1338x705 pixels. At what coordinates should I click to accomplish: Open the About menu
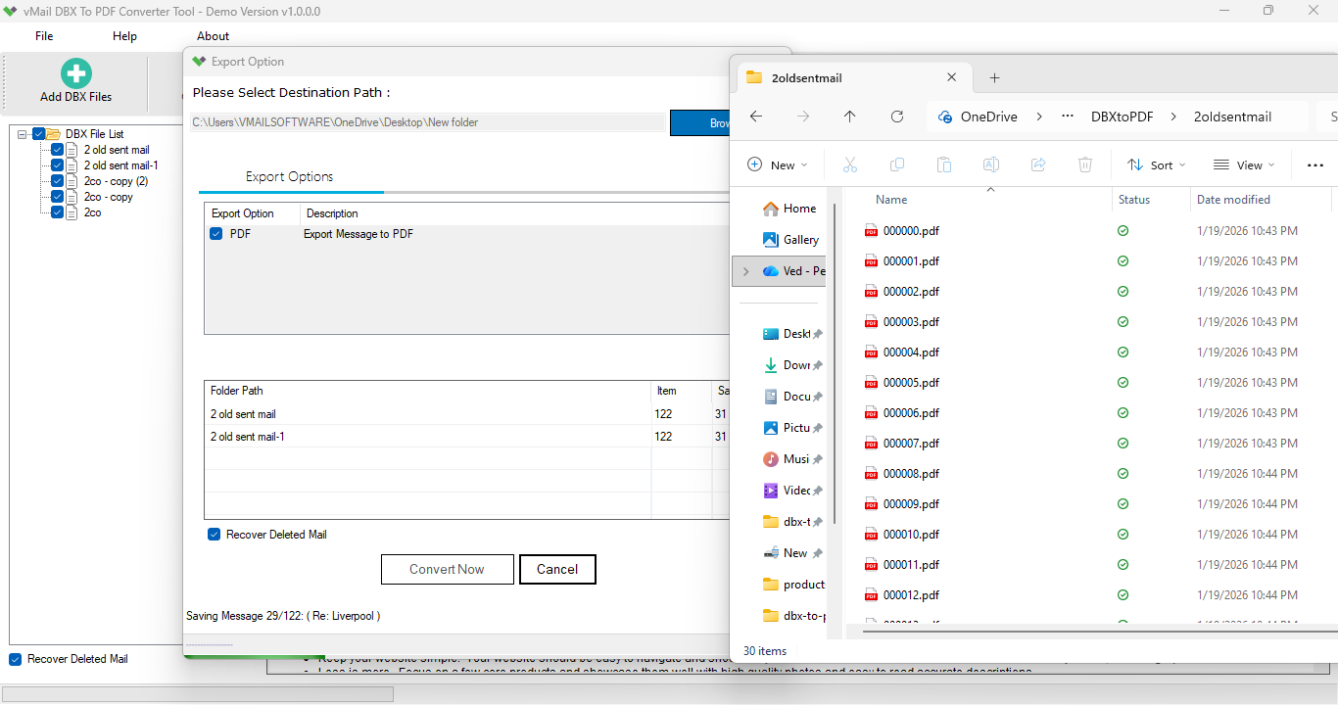213,35
